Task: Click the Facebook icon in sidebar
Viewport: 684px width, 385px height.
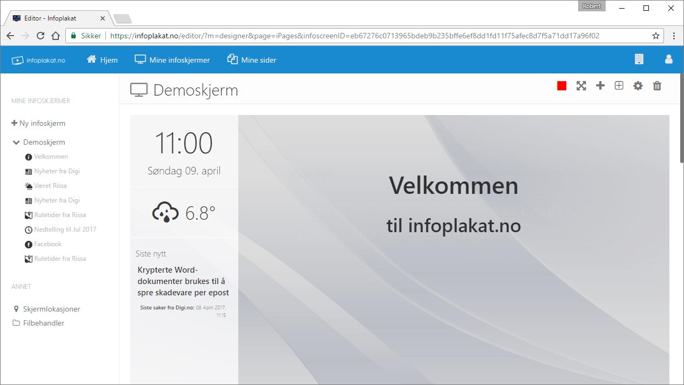Action: pyautogui.click(x=29, y=245)
